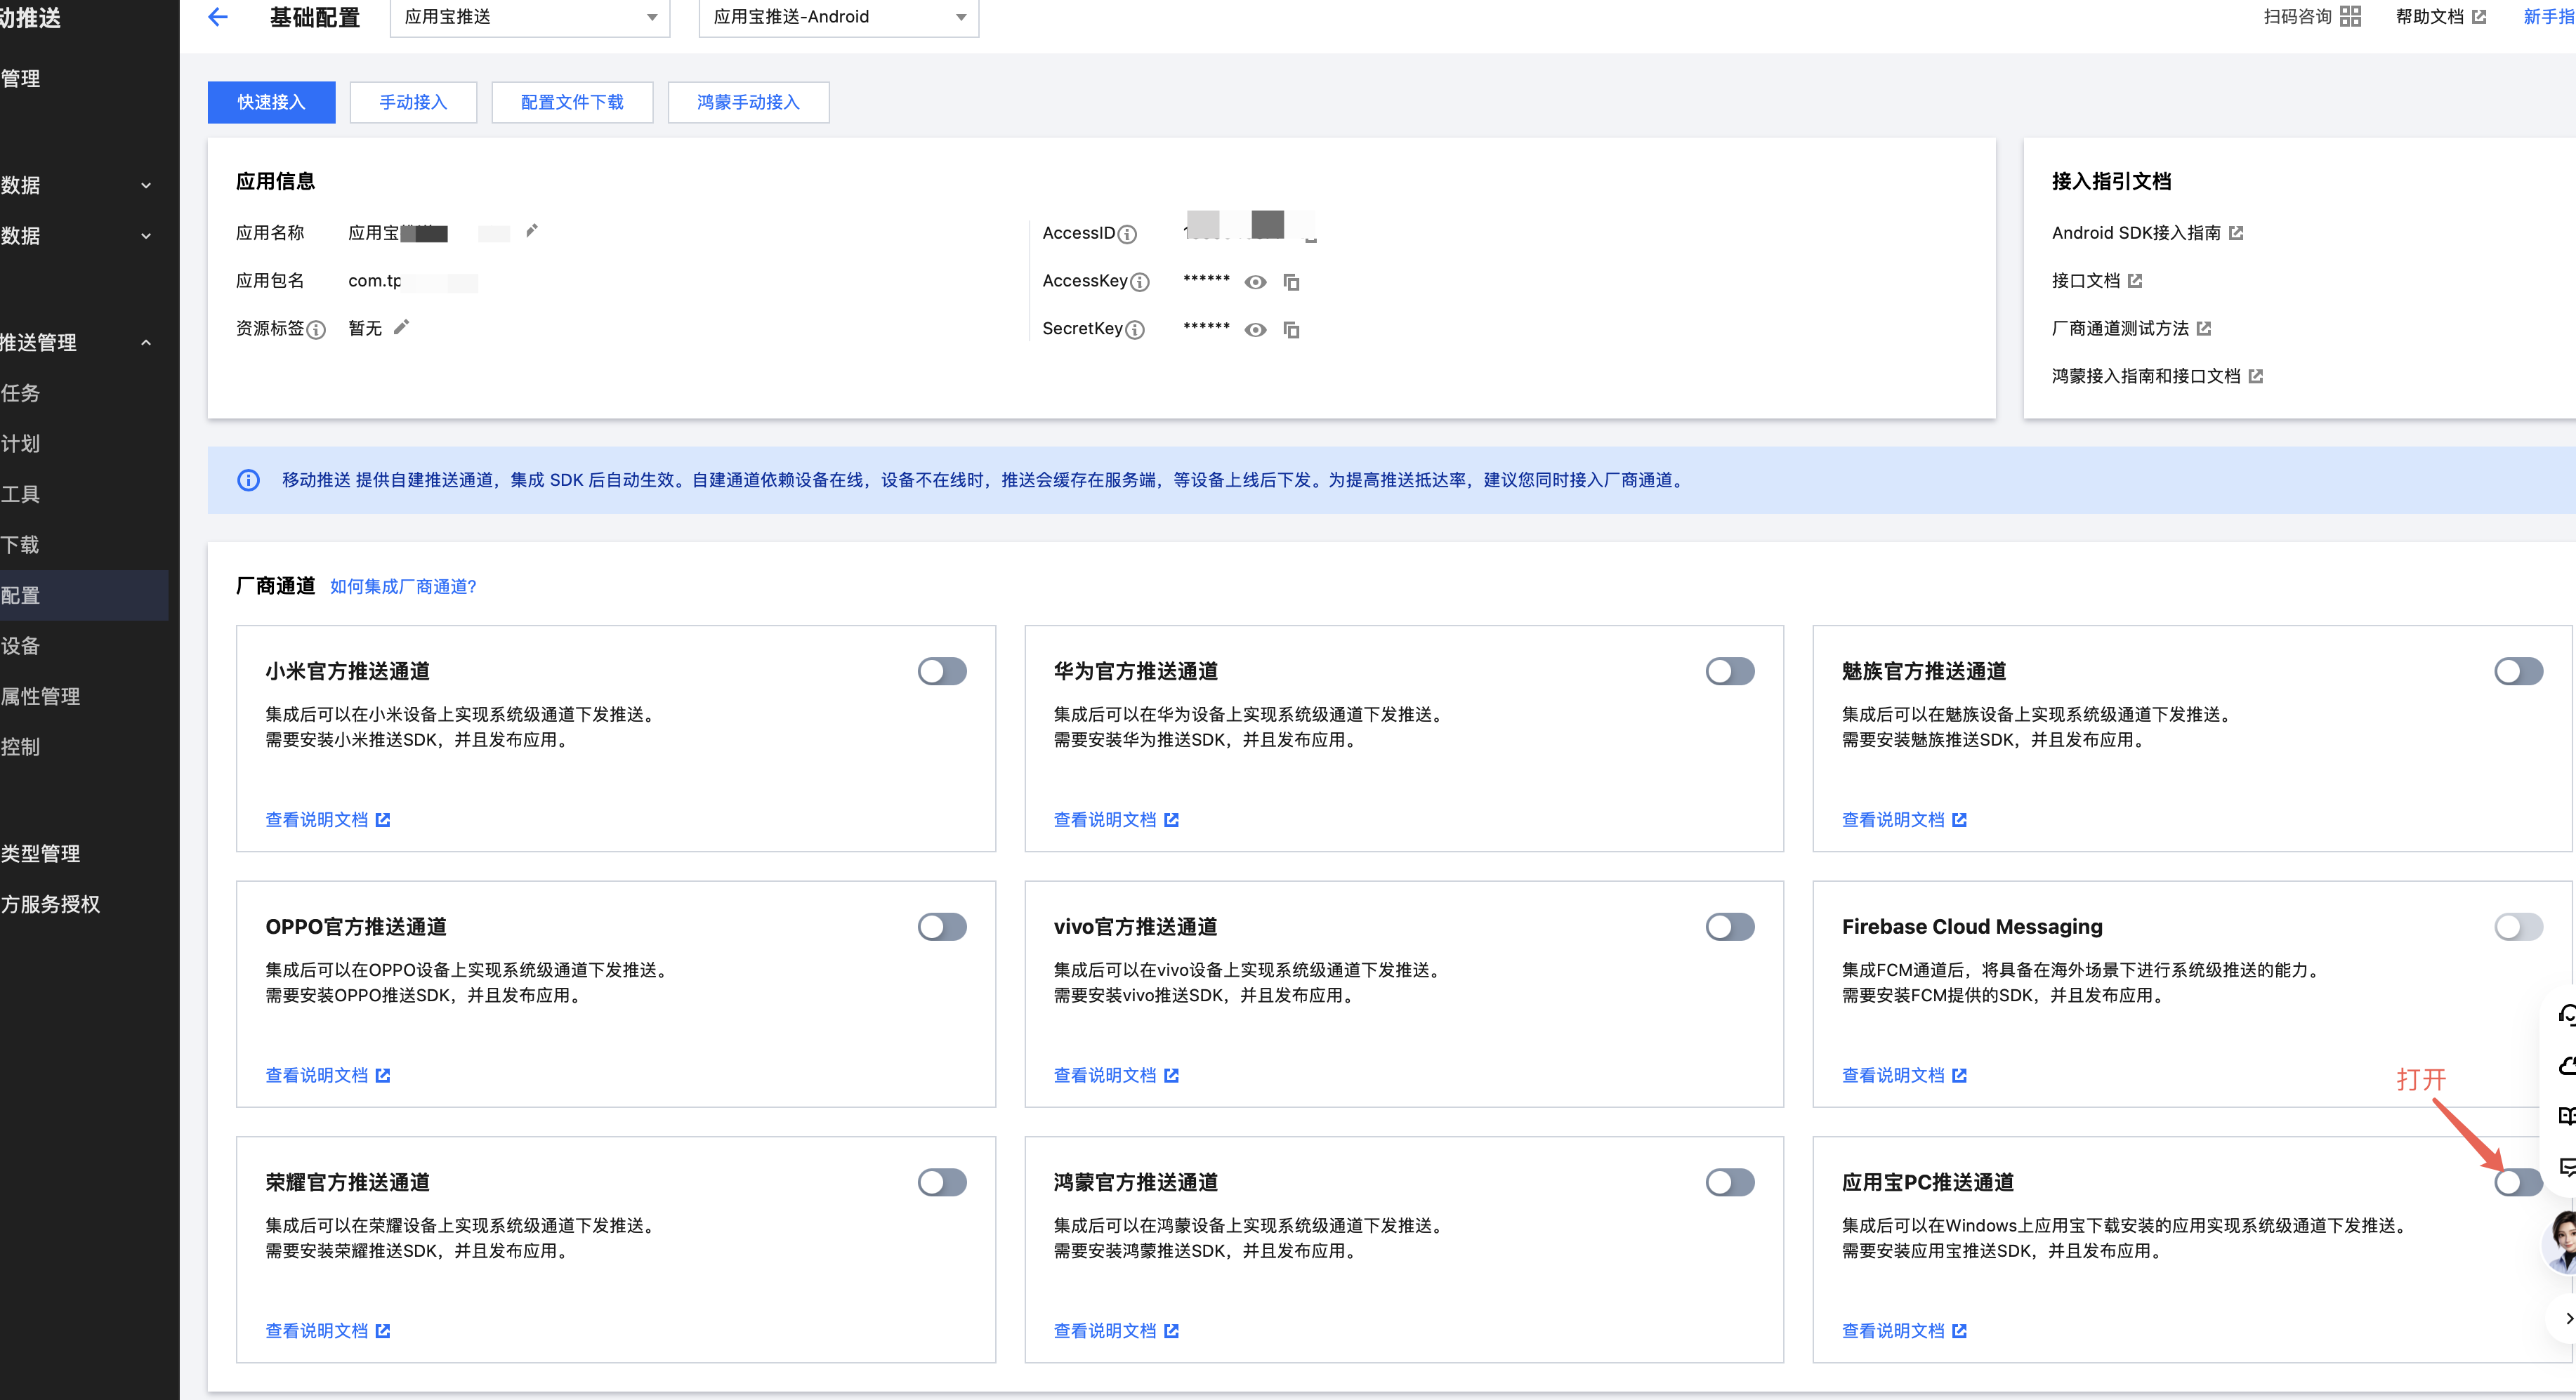Enable the OPPO官方推送通道 switch
This screenshot has width=2576, height=1400.
tap(942, 927)
